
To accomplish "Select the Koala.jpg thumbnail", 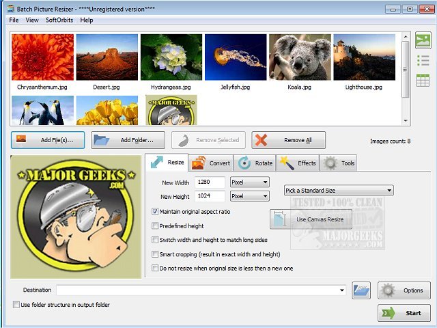I will (x=300, y=57).
